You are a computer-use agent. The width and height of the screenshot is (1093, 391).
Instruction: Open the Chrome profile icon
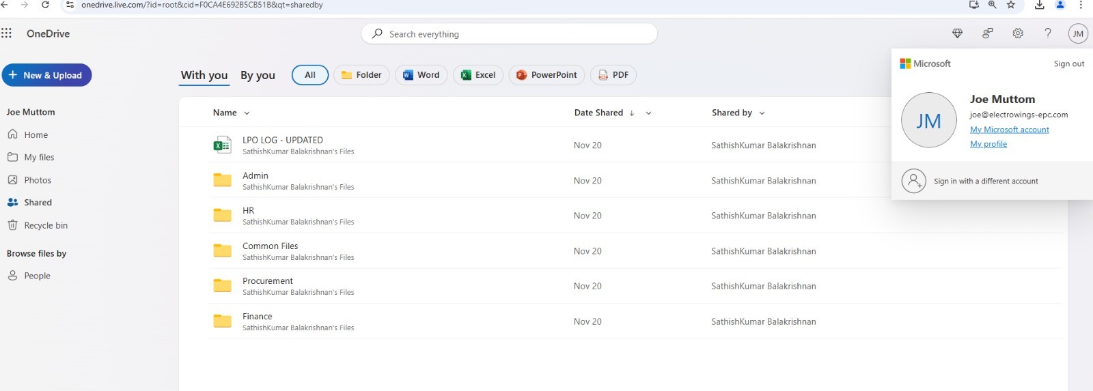click(x=1060, y=5)
